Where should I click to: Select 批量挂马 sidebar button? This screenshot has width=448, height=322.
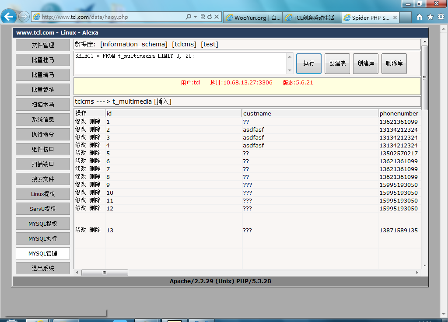pos(43,60)
